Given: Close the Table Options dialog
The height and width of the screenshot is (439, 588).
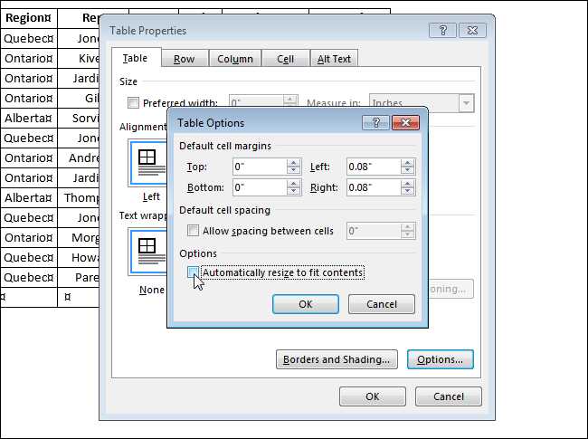Looking at the screenshot, I should pos(405,123).
